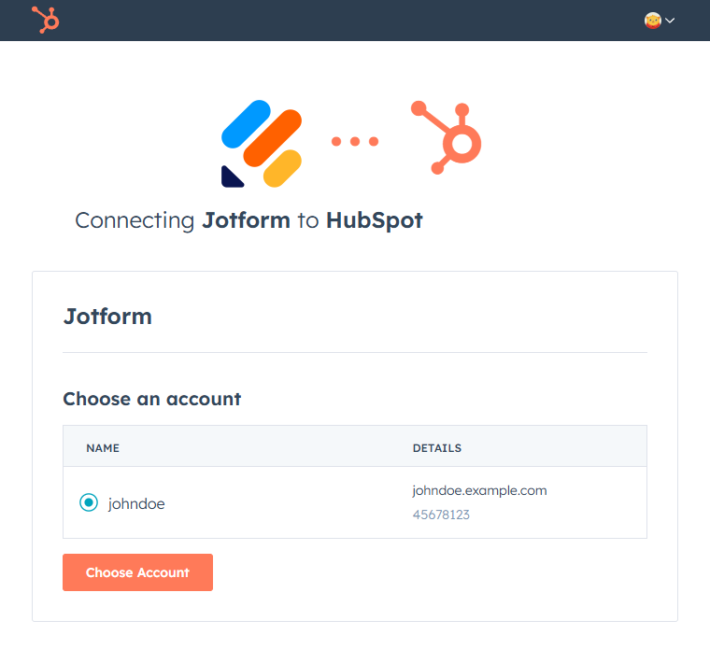710x663 pixels.
Task: Select the johndoe account radio button
Action: pyautogui.click(x=89, y=502)
